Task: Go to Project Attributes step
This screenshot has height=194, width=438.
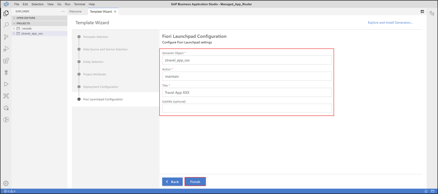Action: click(95, 74)
